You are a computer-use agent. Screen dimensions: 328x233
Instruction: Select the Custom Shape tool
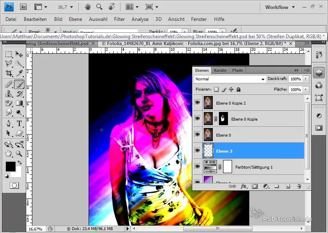tap(19, 133)
